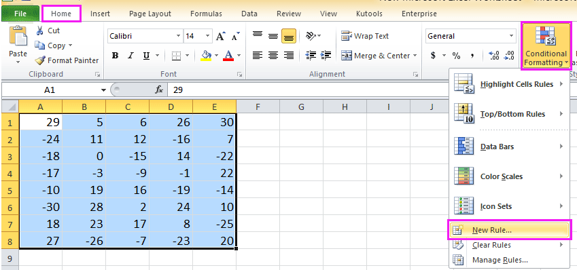
Task: Click the Fill Color paint bucket
Action: pyautogui.click(x=206, y=56)
